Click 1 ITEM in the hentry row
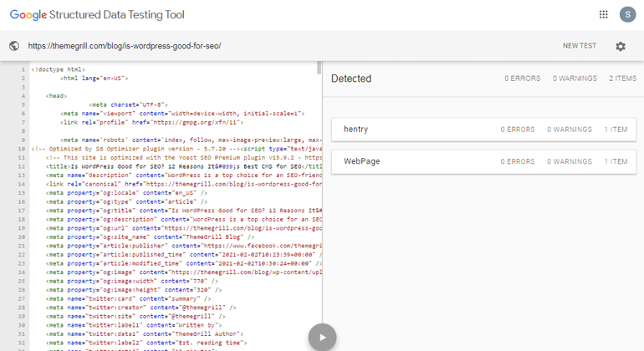644x351 pixels. point(616,130)
